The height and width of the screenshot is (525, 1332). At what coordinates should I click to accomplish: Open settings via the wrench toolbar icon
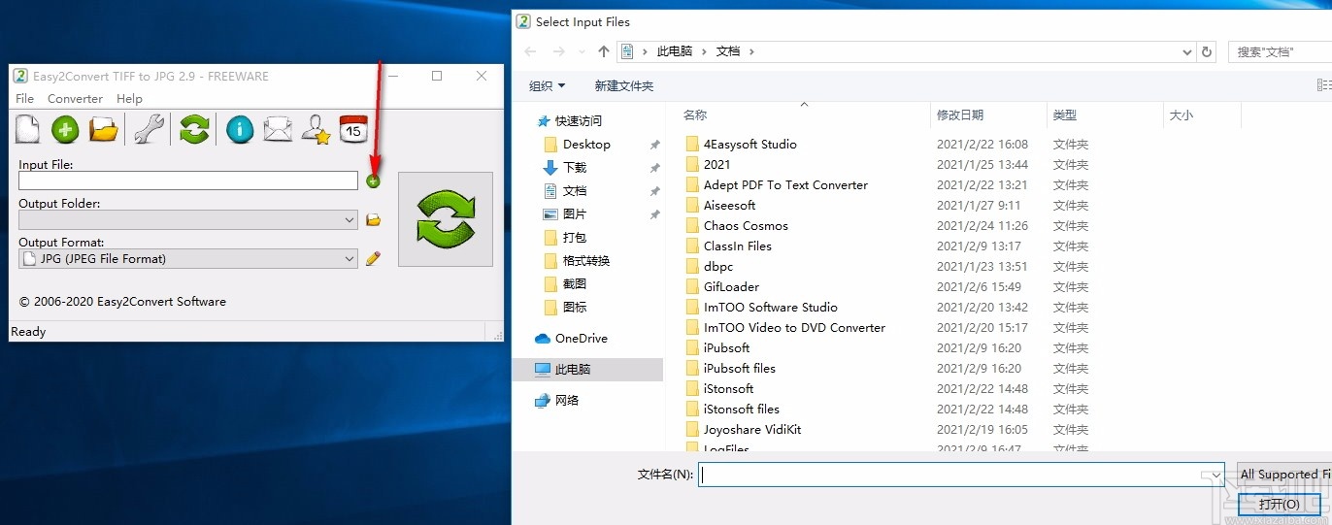(x=148, y=129)
